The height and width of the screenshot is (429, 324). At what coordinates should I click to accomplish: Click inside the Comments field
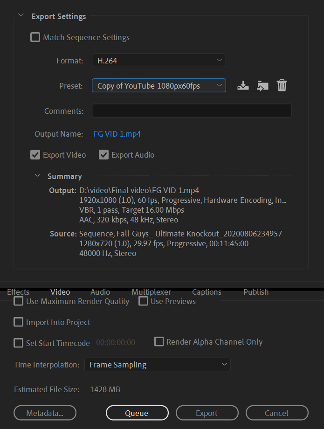pyautogui.click(x=192, y=110)
